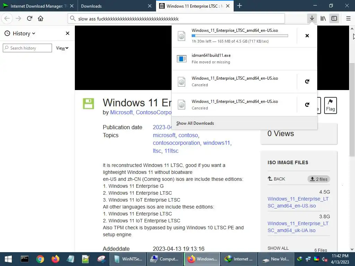Open a new browser tab

[x=239, y=6]
